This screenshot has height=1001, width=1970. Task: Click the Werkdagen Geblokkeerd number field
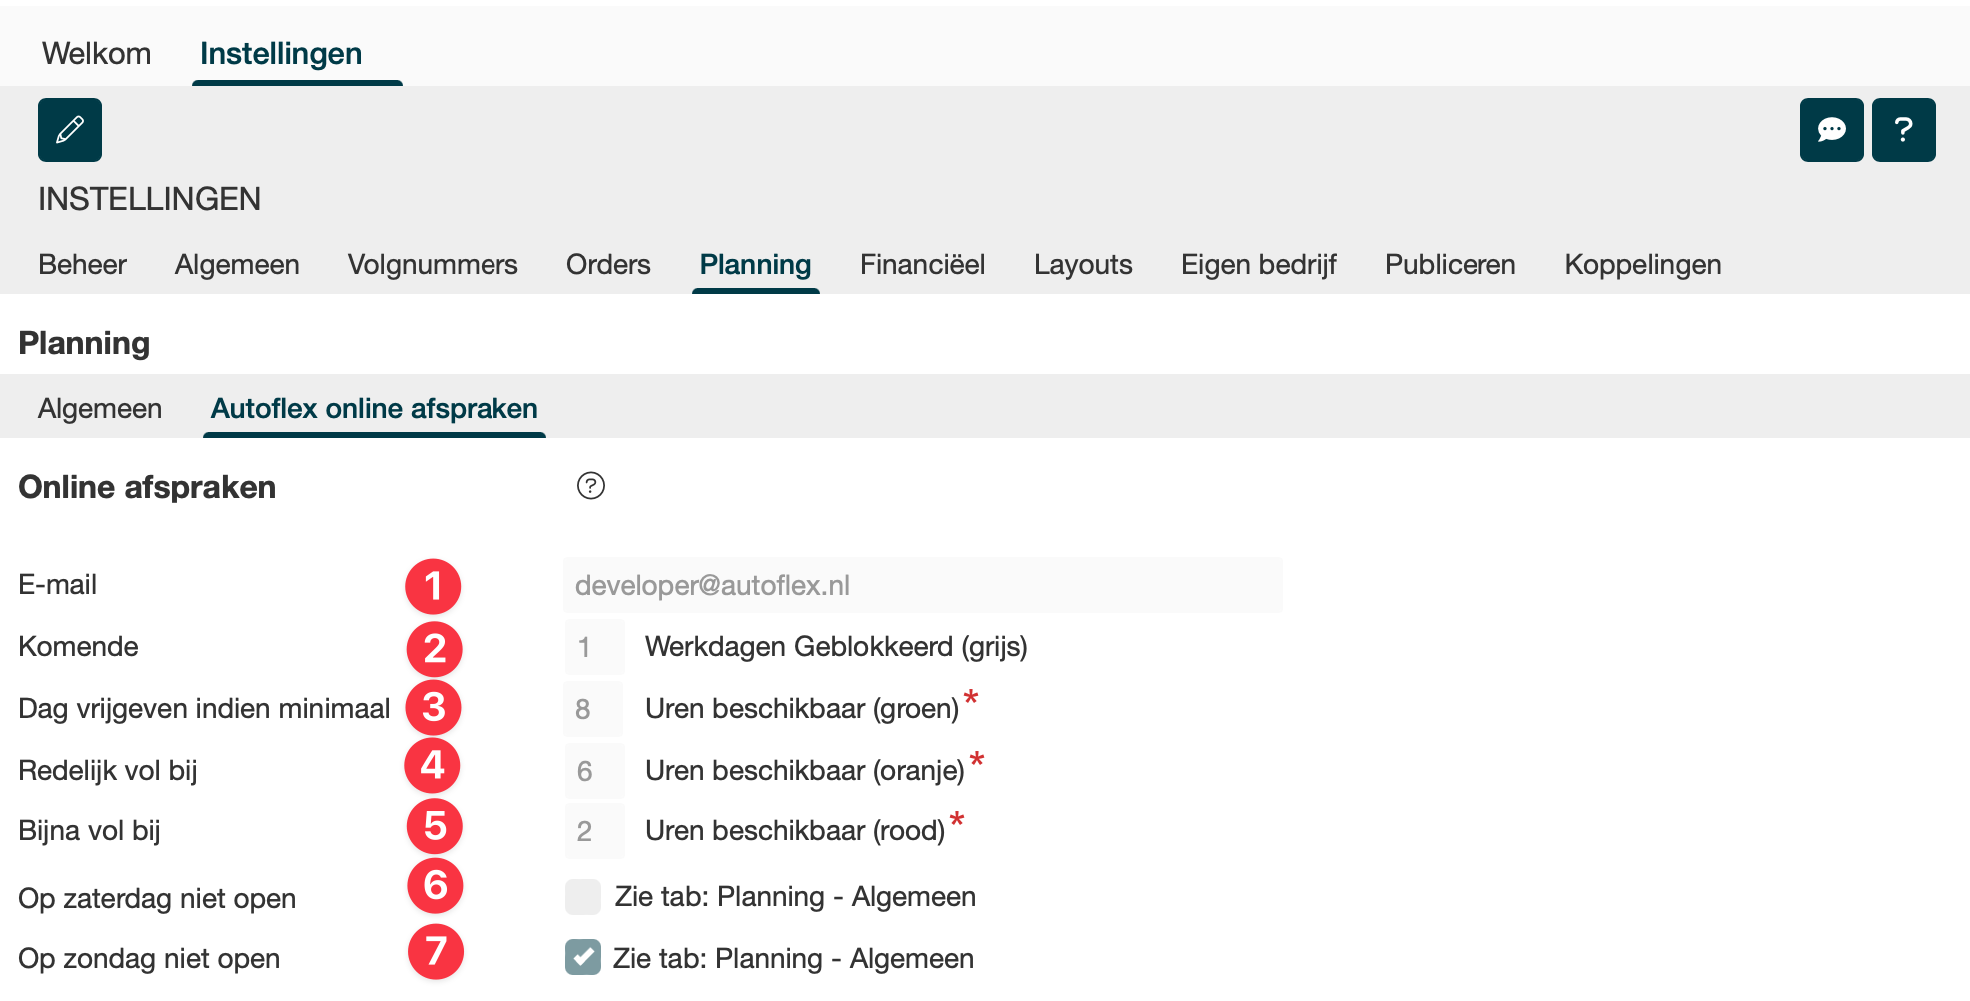click(x=594, y=648)
